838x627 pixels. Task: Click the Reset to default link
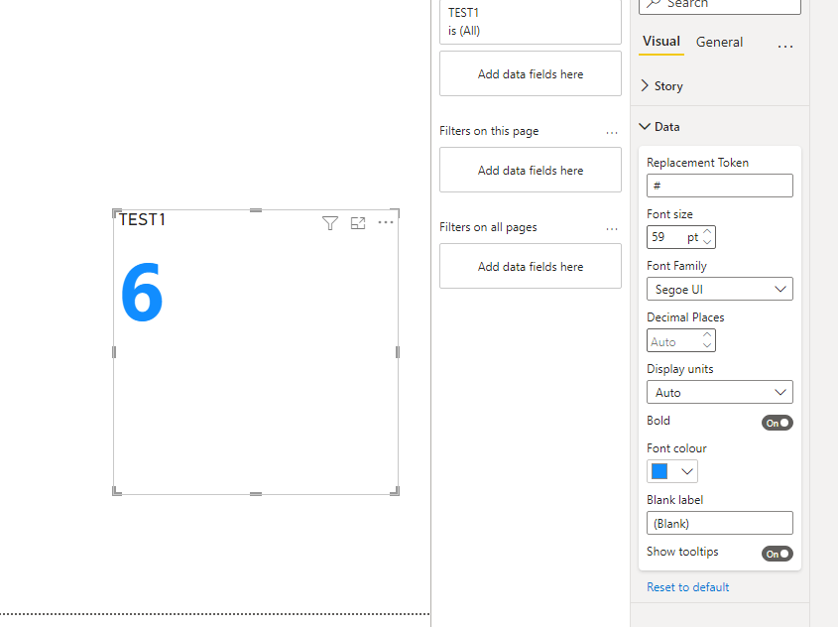click(x=688, y=587)
